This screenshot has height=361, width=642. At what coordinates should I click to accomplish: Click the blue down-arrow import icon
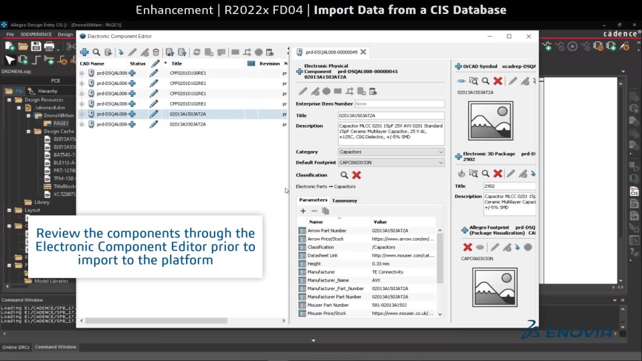[121, 52]
